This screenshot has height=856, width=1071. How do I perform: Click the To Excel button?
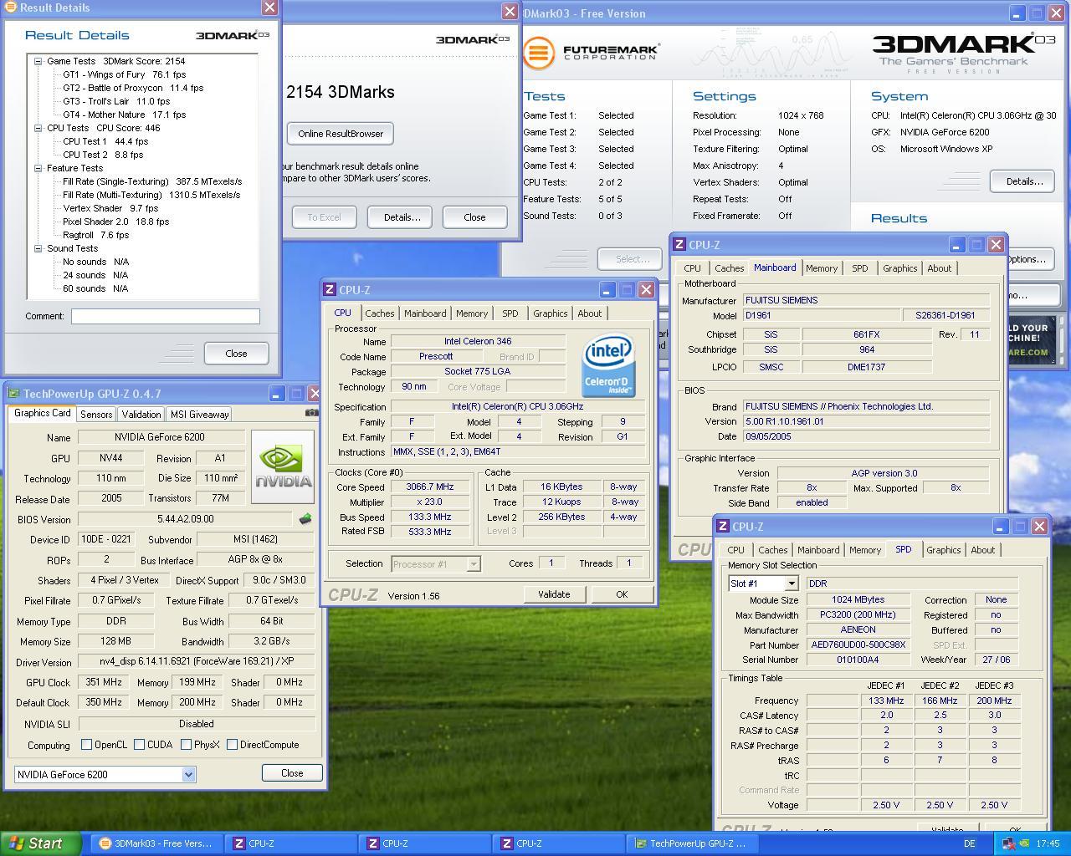click(324, 217)
